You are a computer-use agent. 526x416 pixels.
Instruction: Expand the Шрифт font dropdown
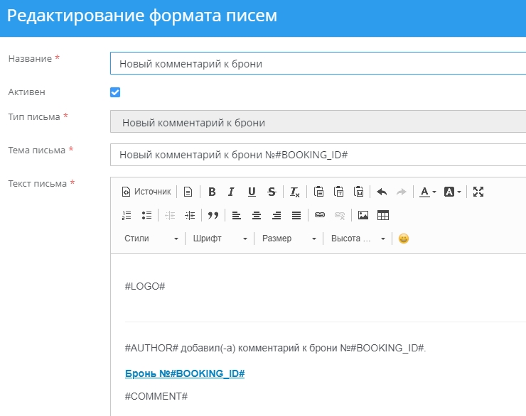(x=220, y=239)
